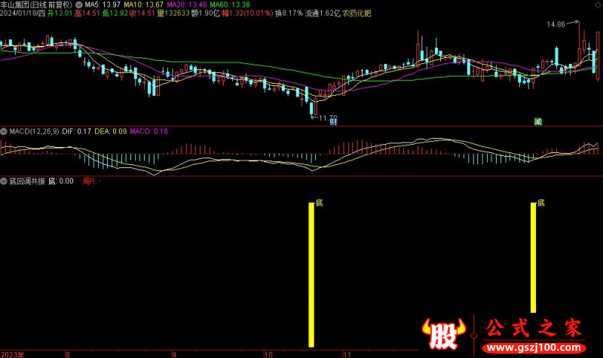Click month 8 on time axis
The image size is (603, 358).
point(68,354)
